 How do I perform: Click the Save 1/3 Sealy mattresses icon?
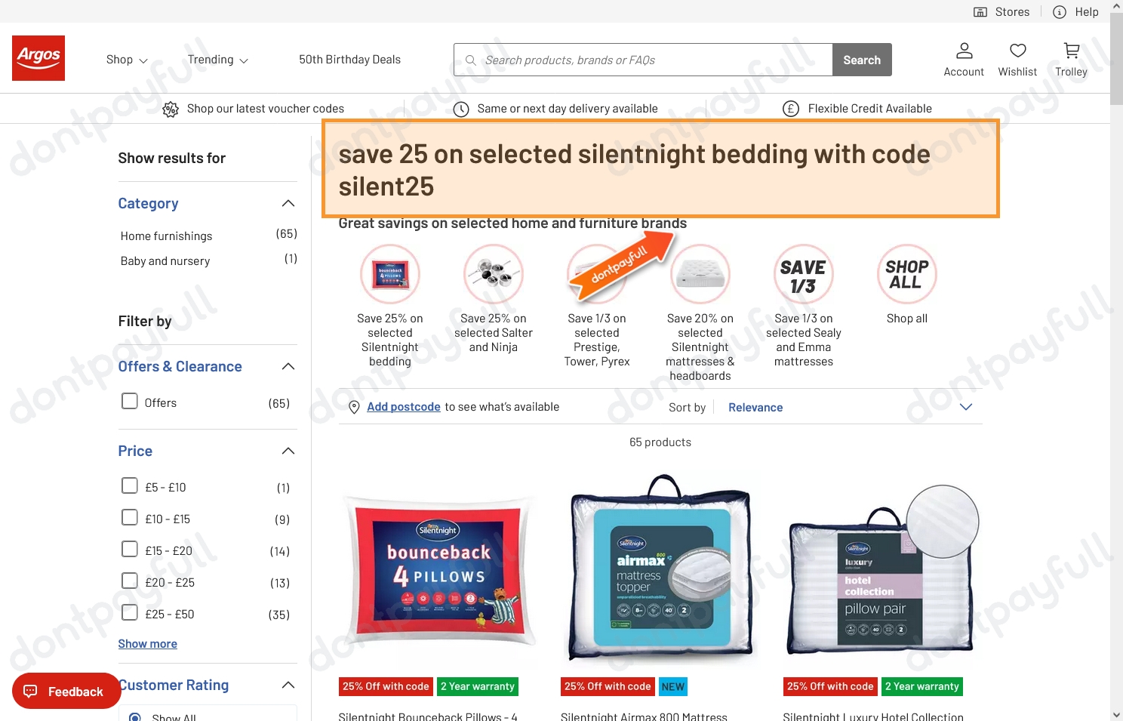[803, 274]
